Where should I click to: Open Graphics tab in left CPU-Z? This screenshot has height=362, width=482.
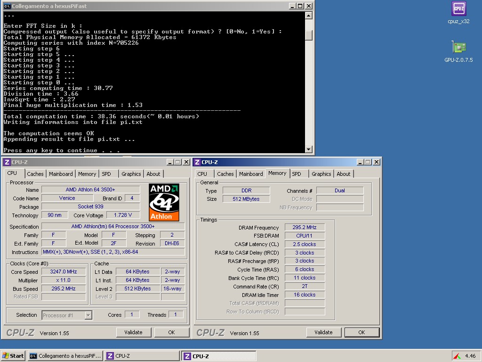[x=131, y=174]
